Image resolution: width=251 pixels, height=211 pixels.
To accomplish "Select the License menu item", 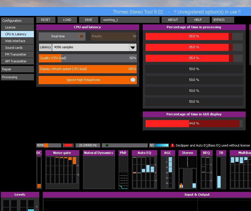I will coord(17,27).
